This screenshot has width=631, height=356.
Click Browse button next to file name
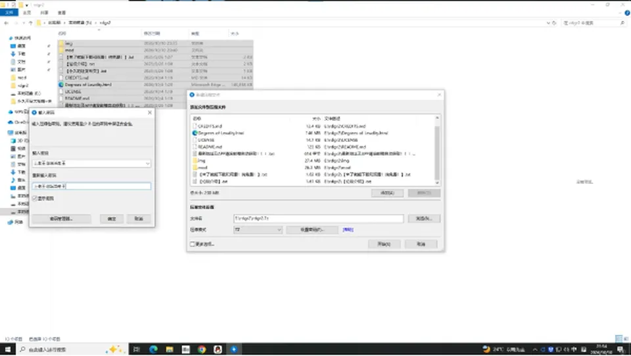click(424, 218)
